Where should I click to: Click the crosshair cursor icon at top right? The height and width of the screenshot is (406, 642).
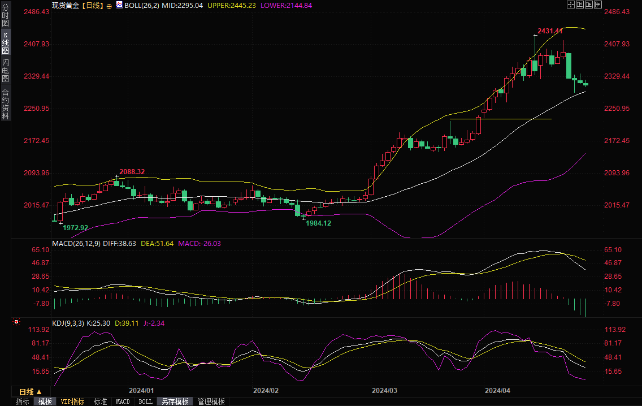click(x=571, y=5)
